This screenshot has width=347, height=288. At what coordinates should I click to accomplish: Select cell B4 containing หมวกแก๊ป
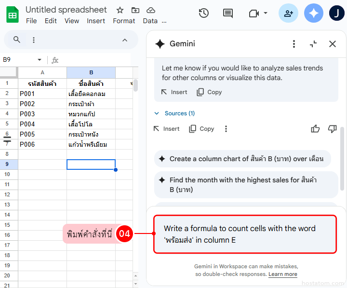[91, 114]
